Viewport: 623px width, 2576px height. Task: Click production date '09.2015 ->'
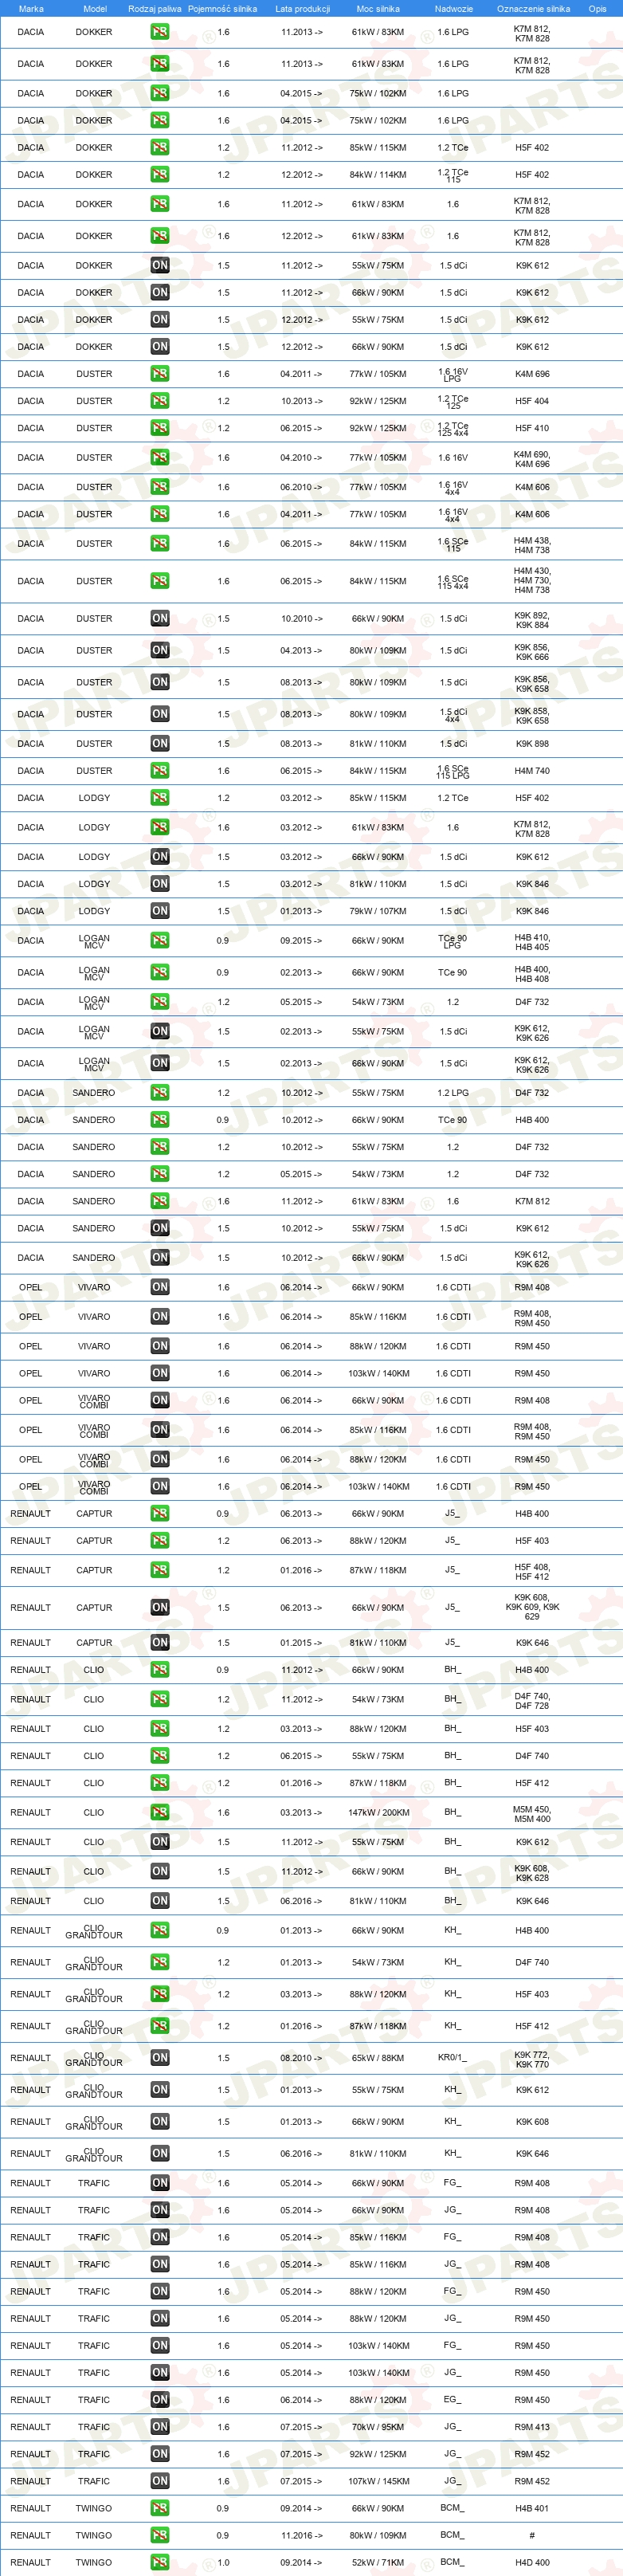(301, 941)
